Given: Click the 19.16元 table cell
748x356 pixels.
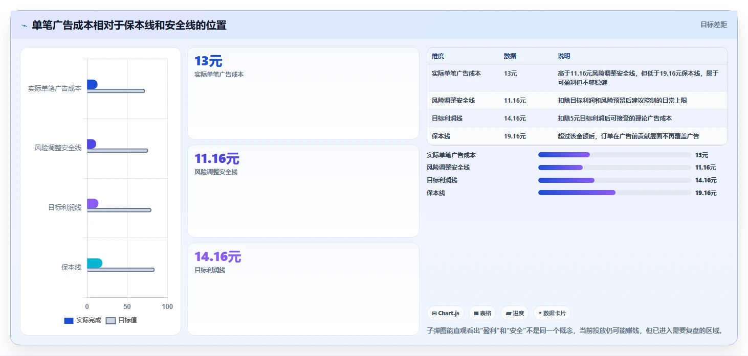Looking at the screenshot, I should (515, 136).
